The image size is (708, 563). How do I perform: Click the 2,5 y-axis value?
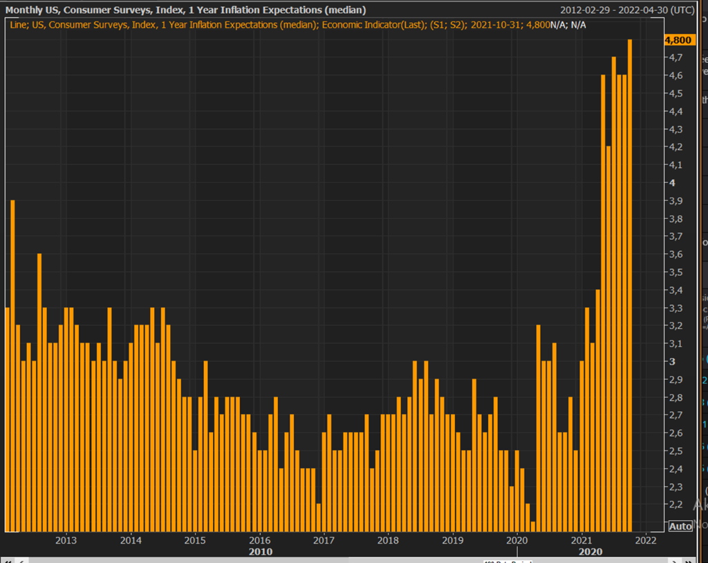pyautogui.click(x=676, y=450)
